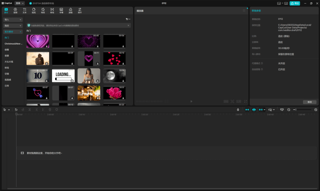Open the 音频 (Audio) panel
This screenshot has height=191, width=320.
click(15, 11)
